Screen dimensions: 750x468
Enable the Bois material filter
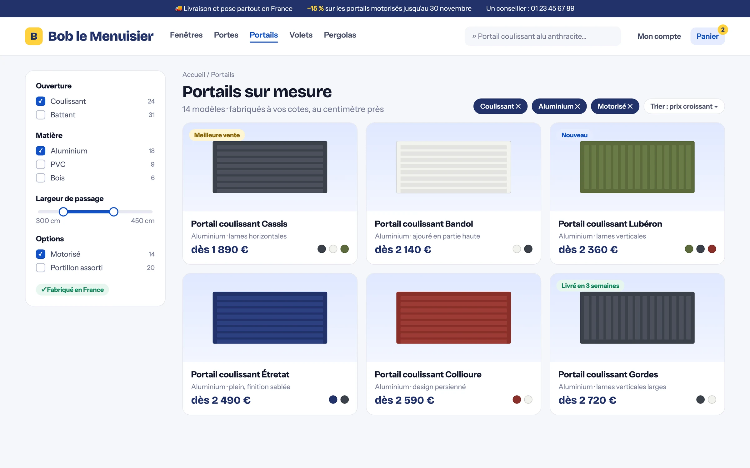pos(41,178)
